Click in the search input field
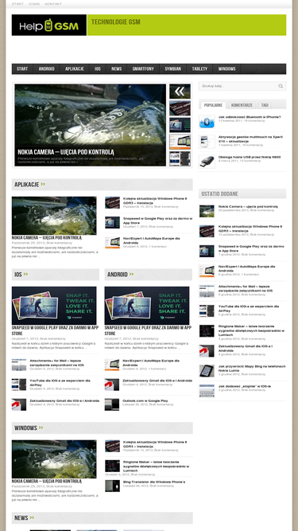 [x=238, y=86]
